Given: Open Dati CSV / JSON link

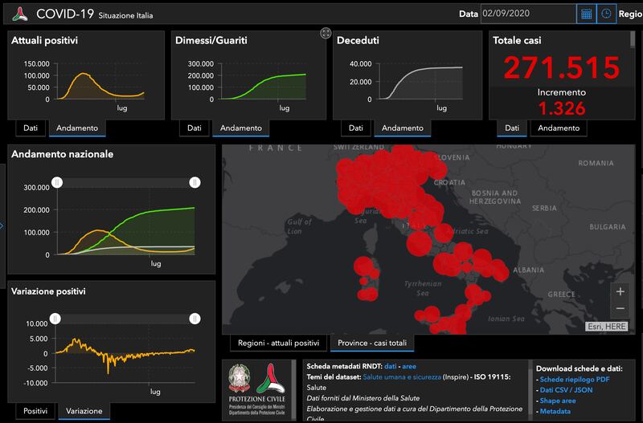Looking at the screenshot, I should pyautogui.click(x=566, y=390).
